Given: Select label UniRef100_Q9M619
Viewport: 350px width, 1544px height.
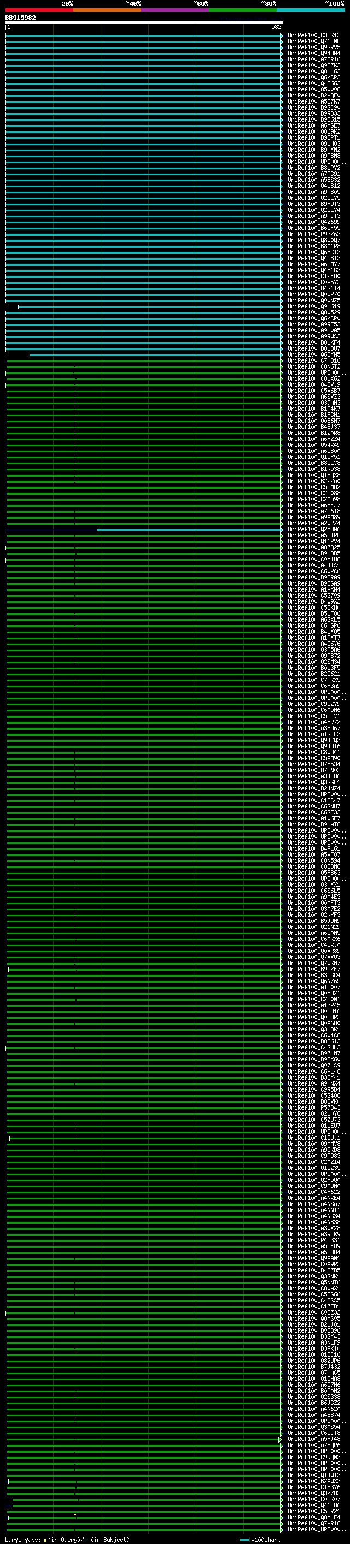Looking at the screenshot, I should tap(313, 306).
